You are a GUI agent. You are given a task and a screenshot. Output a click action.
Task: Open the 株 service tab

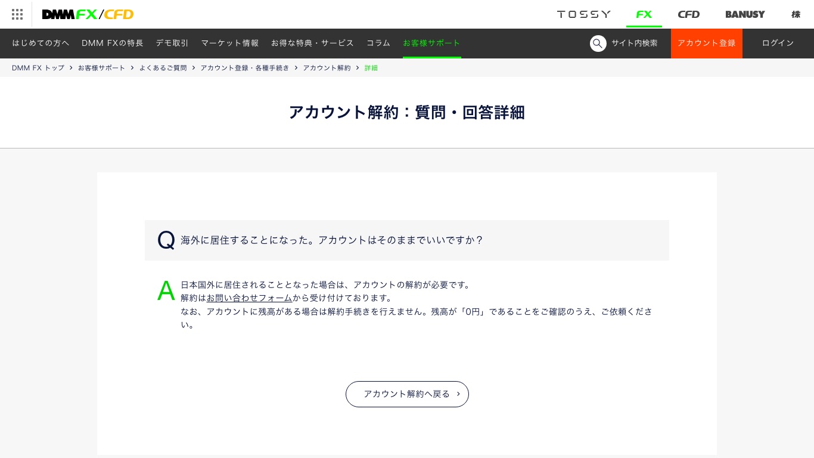coord(796,14)
